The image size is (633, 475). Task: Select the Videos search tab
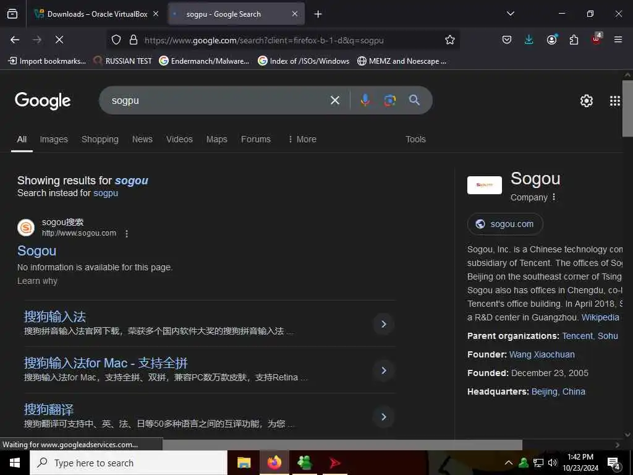pyautogui.click(x=179, y=139)
